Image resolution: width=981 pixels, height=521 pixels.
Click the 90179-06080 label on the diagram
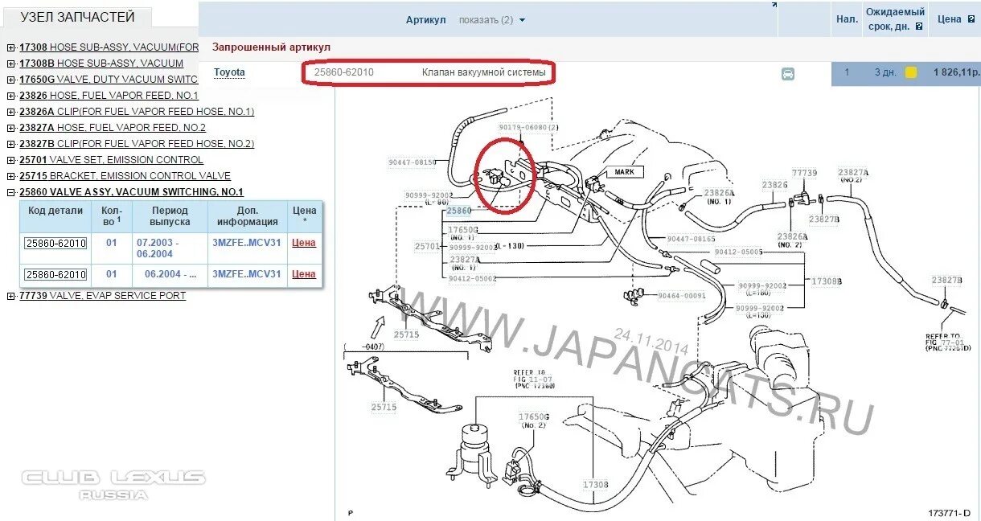coord(528,128)
